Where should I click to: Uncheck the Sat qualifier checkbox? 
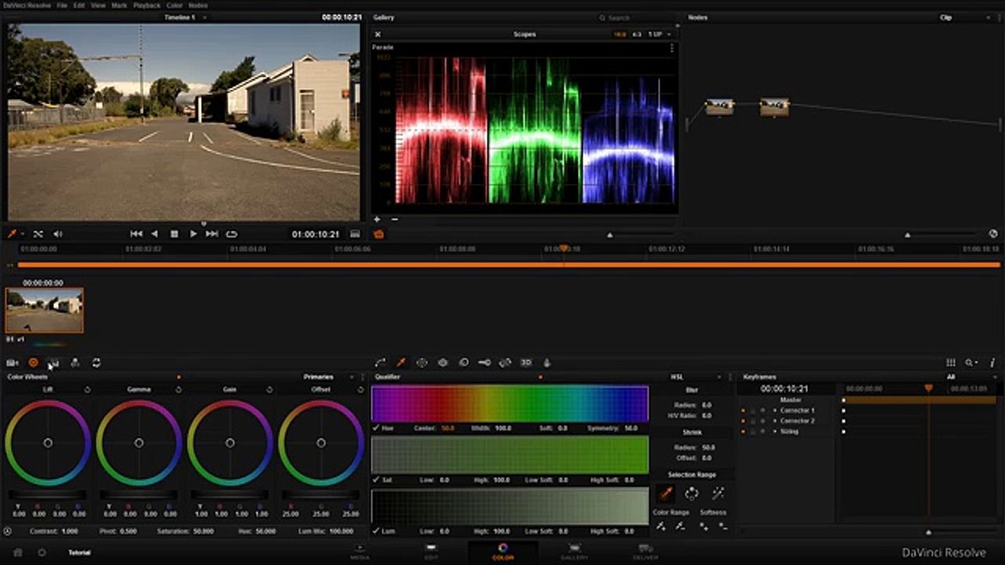[x=376, y=479]
